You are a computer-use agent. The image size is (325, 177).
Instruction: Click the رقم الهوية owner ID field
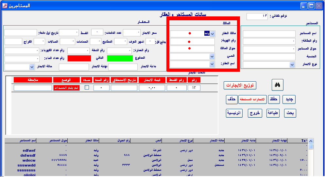click(x=192, y=41)
